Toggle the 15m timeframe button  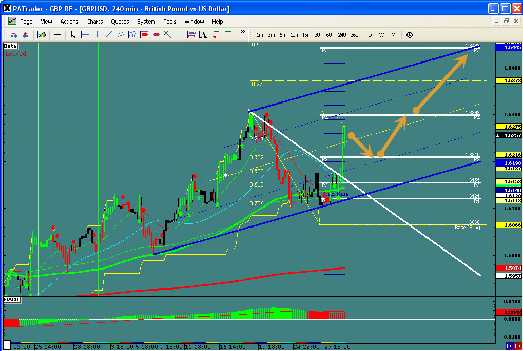(x=306, y=35)
